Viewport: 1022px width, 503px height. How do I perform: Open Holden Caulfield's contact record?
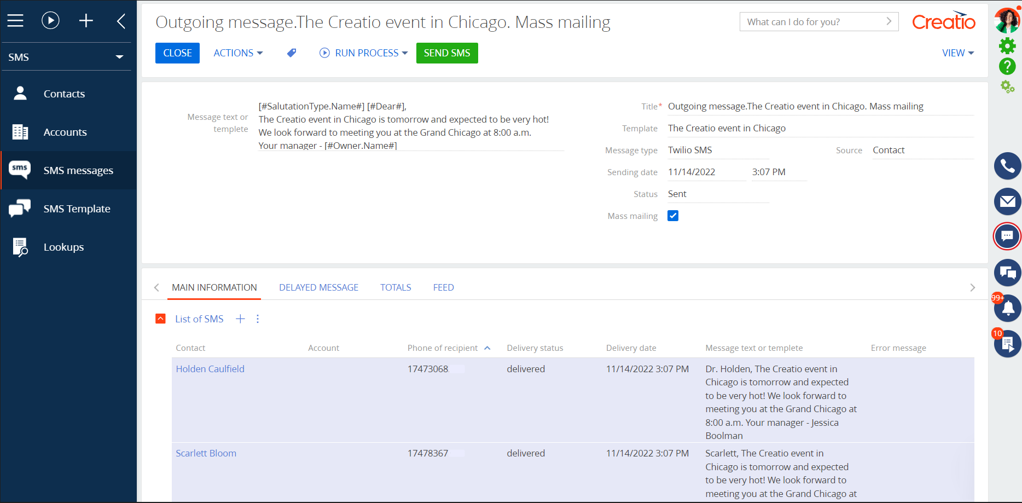(x=210, y=368)
